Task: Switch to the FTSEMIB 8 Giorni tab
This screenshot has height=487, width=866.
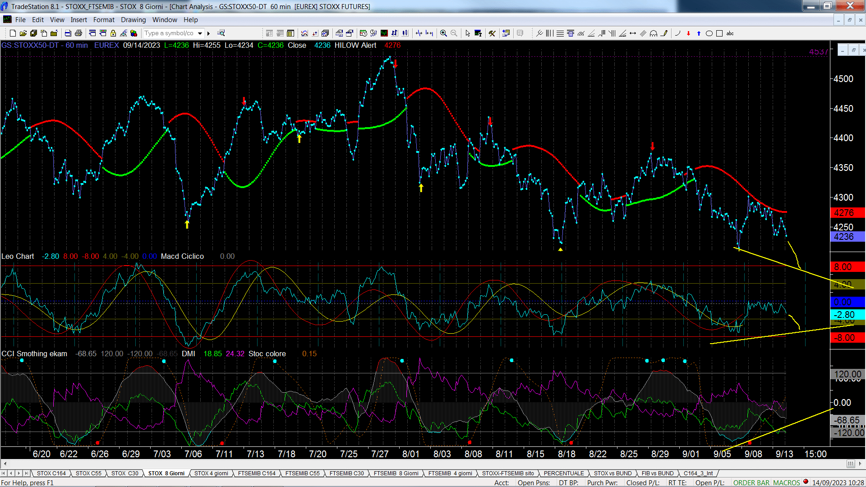Action: [396, 473]
